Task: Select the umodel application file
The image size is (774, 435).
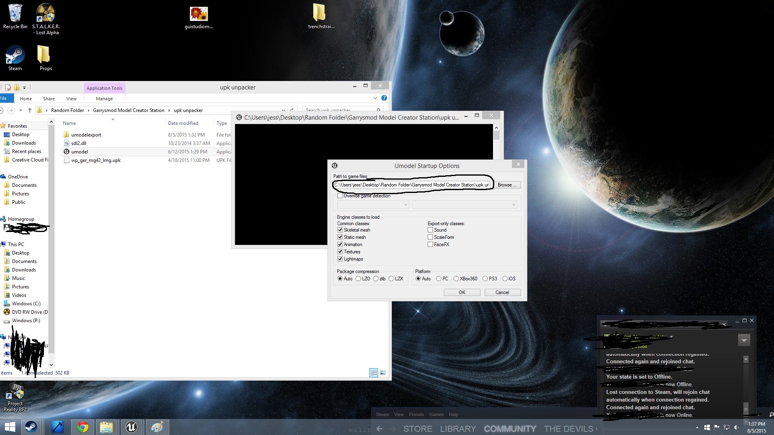Action: pos(79,152)
